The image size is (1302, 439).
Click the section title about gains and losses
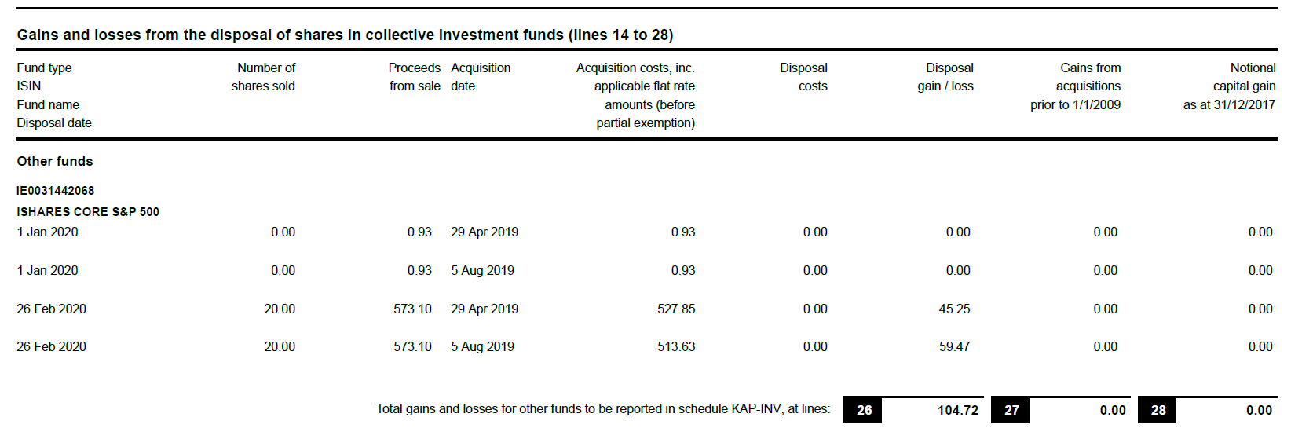click(345, 35)
